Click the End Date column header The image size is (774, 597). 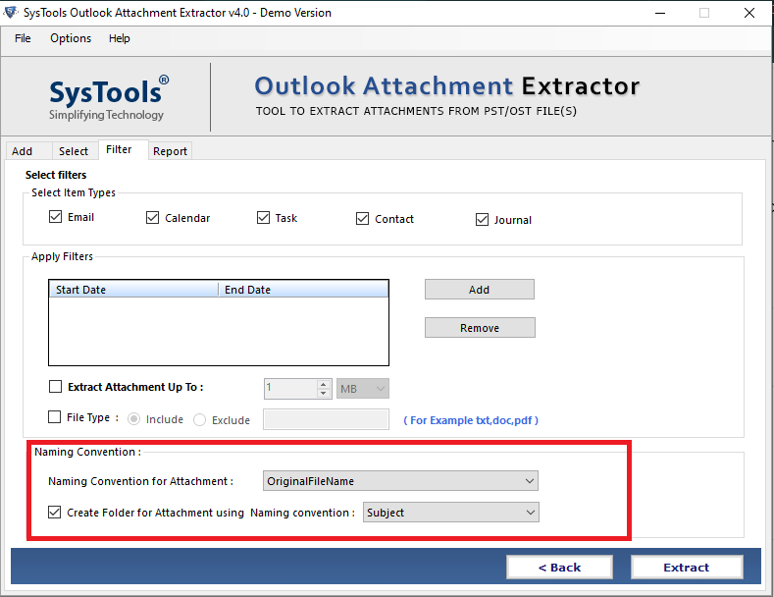[303, 290]
